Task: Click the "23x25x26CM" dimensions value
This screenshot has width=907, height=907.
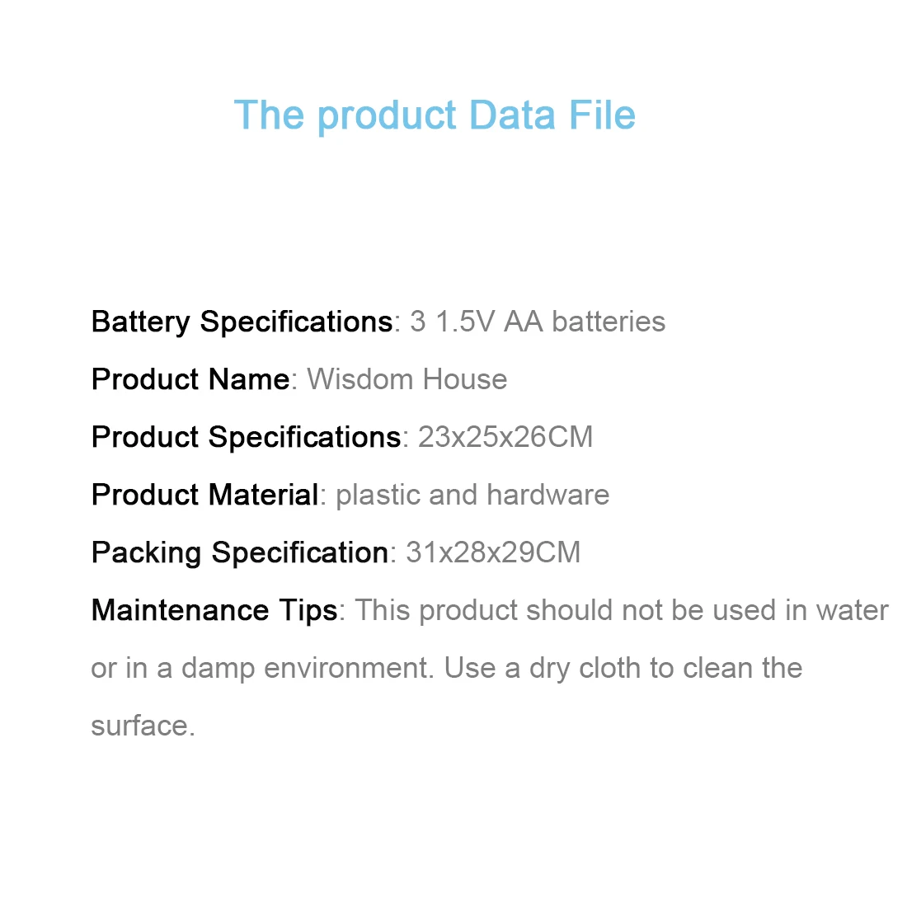Action: click(x=505, y=437)
